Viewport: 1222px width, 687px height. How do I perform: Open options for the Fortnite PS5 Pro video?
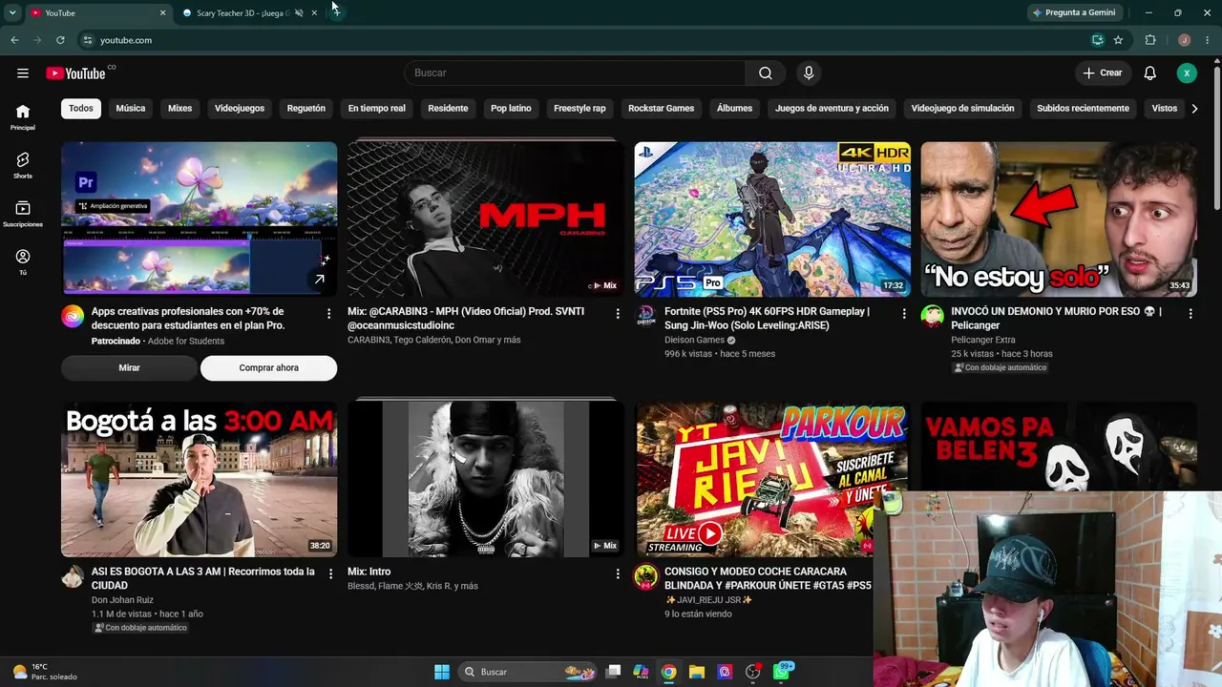904,313
